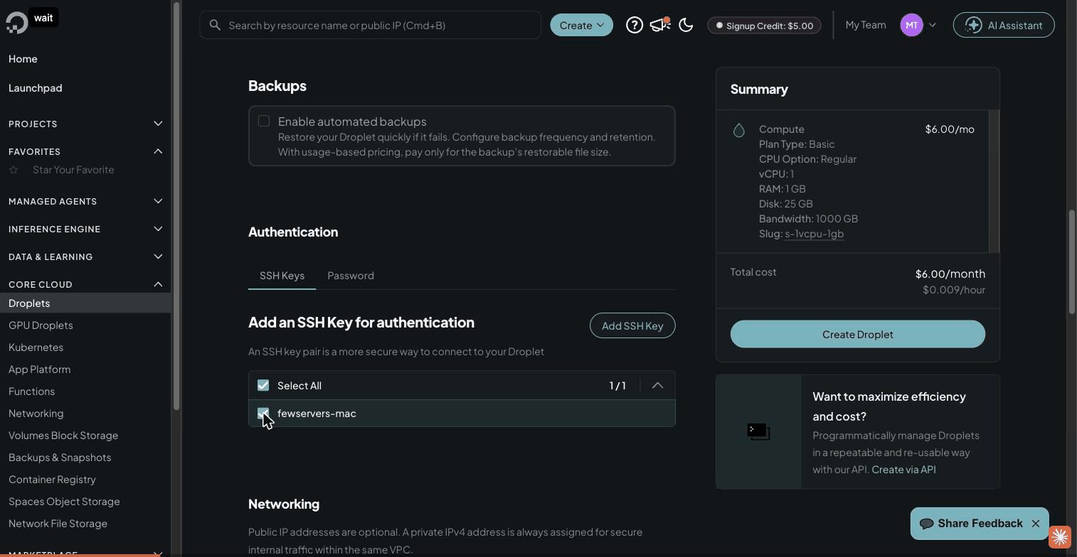This screenshot has height=557, width=1077.
Task: Click the main page vertical scrollbar
Action: (x=1072, y=262)
